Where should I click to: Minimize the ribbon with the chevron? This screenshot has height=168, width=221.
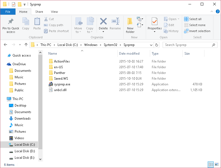point(212,12)
